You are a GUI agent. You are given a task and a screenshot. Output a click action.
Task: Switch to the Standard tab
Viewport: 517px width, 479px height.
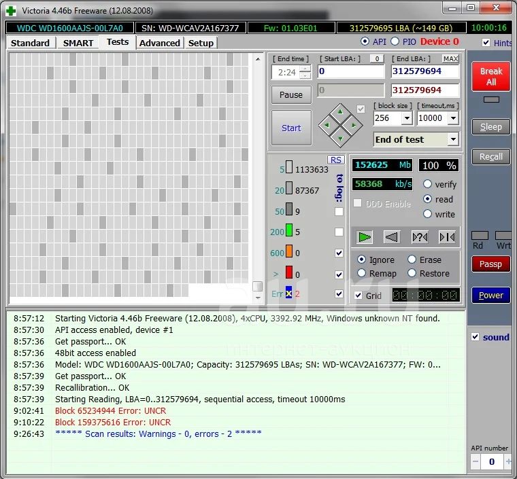[31, 43]
